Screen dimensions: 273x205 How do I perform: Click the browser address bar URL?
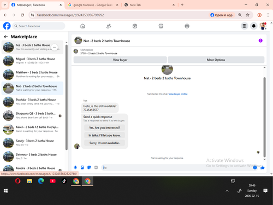(x=70, y=15)
